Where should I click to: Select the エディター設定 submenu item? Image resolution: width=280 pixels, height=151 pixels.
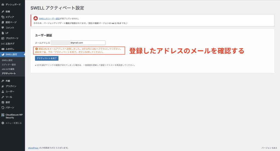[x=9, y=65]
